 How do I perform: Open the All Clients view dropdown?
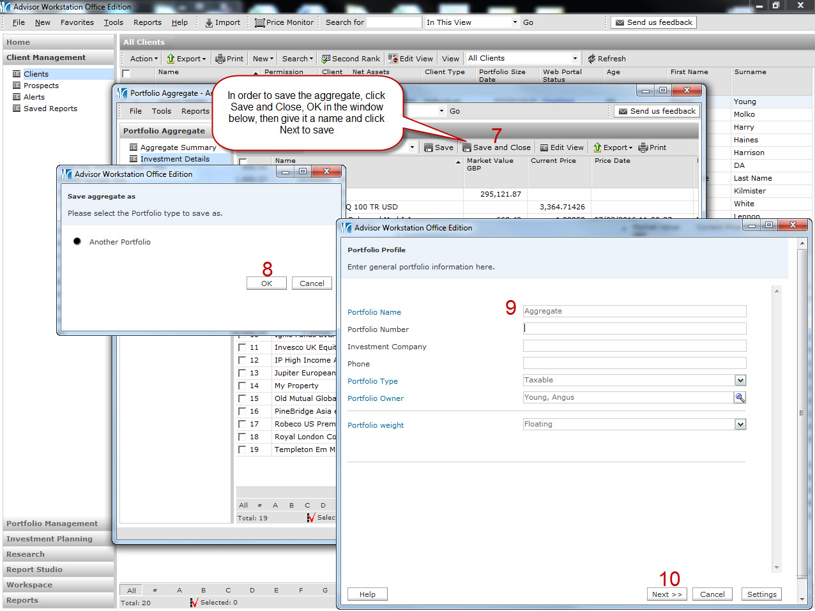point(575,58)
